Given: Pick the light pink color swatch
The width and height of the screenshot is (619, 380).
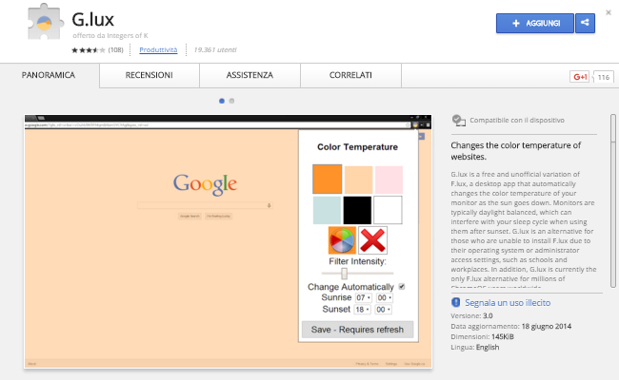Looking at the screenshot, I should [389, 180].
